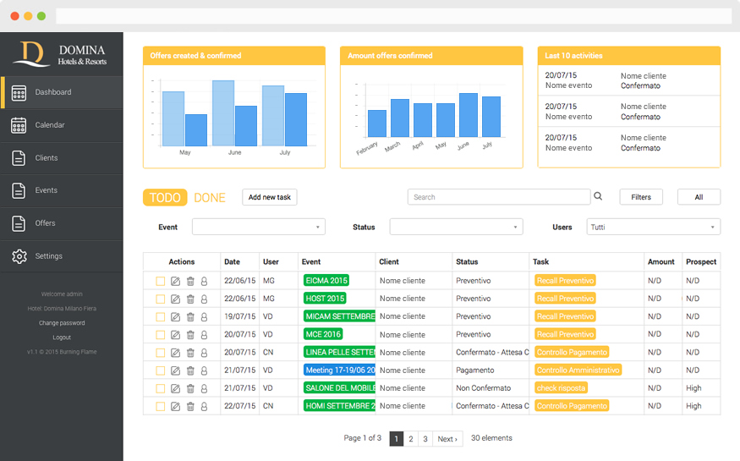The width and height of the screenshot is (740, 461).
Task: Edit the SALONE DEL MOBILE task
Action: [x=175, y=389]
